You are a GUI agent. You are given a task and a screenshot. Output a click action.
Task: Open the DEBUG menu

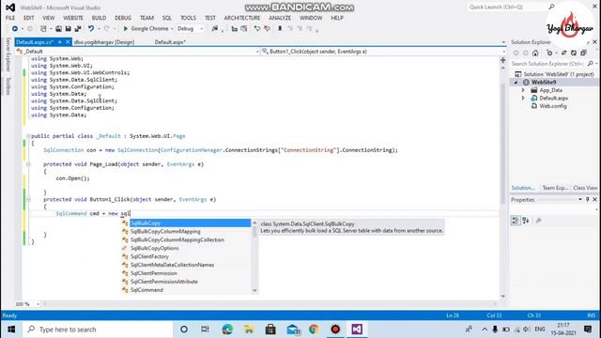click(x=123, y=18)
